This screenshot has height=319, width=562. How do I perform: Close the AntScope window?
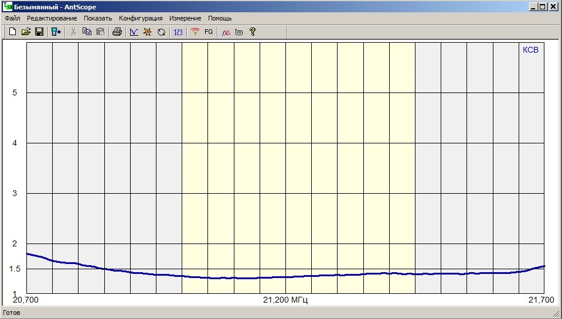tap(554, 6)
